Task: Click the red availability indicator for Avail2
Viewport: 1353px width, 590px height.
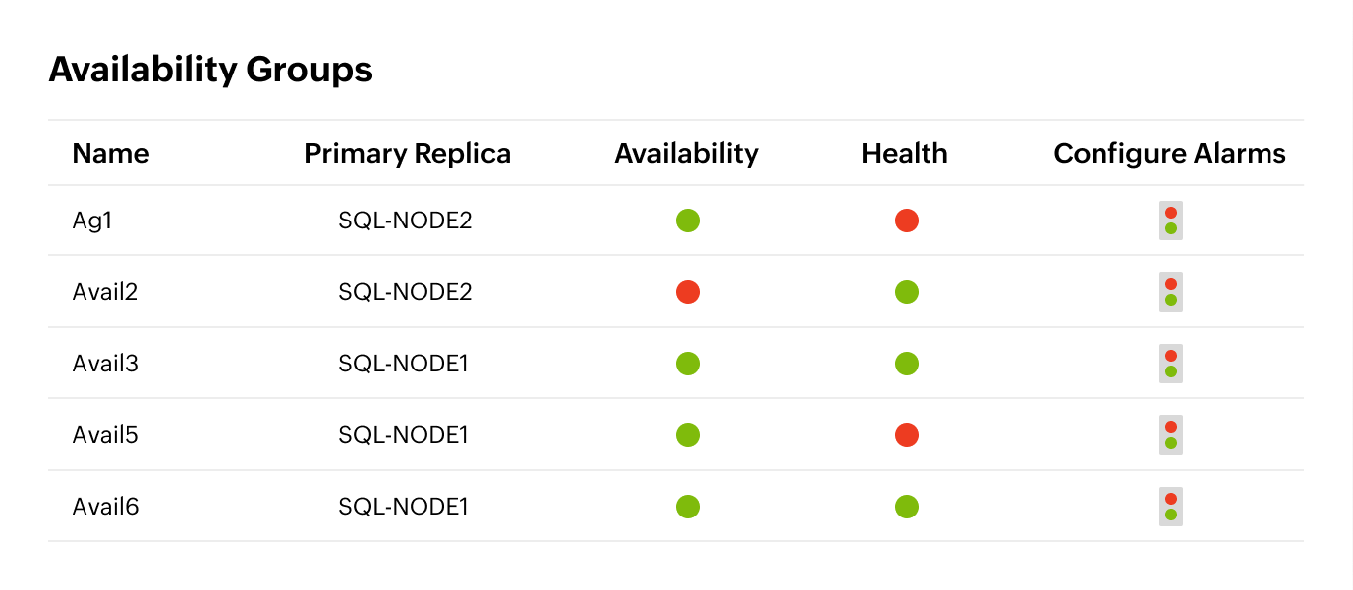Action: 687,292
